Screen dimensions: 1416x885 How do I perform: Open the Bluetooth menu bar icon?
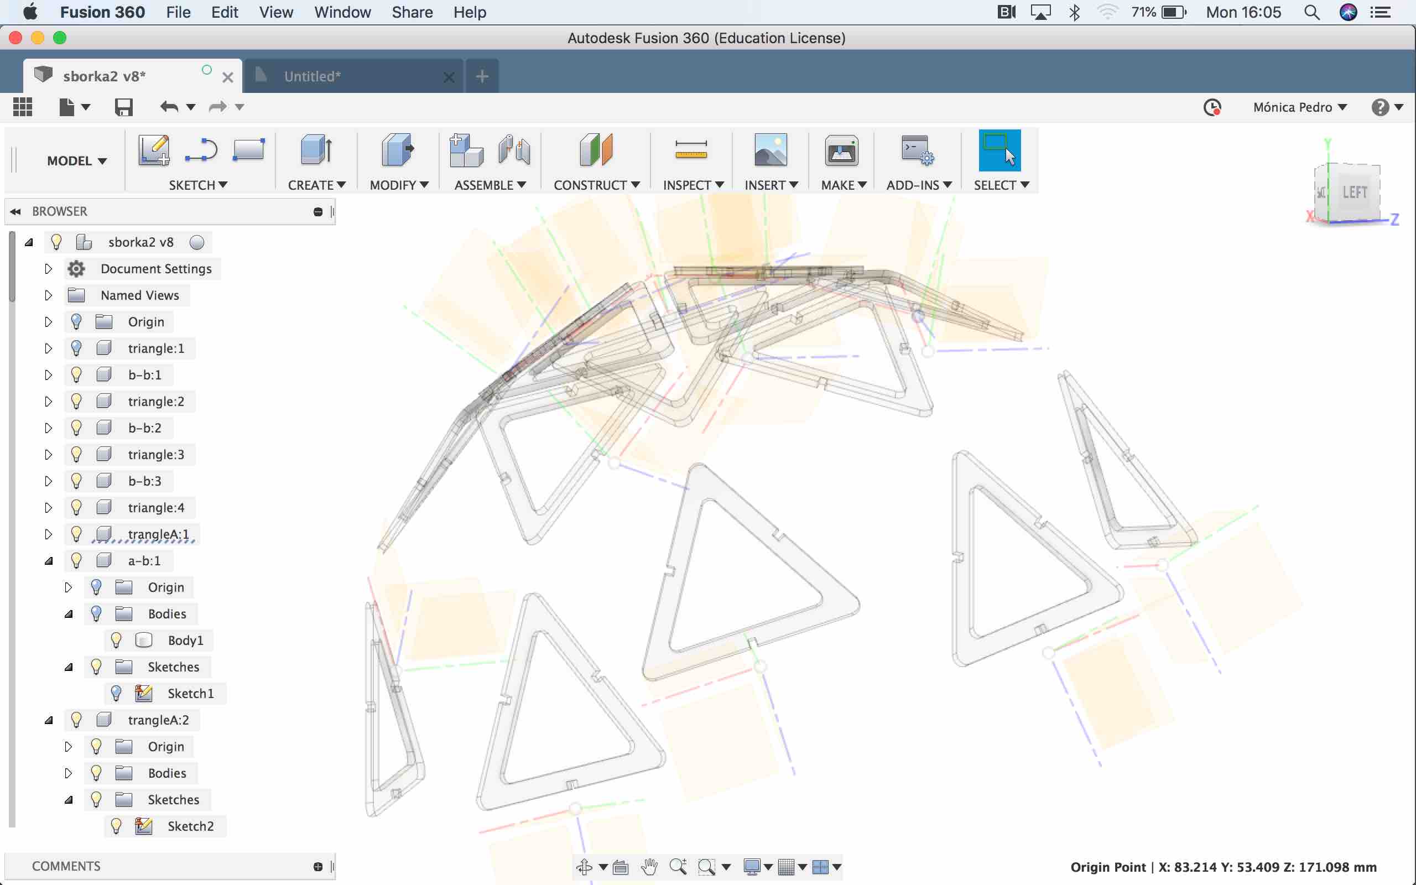coord(1074,12)
